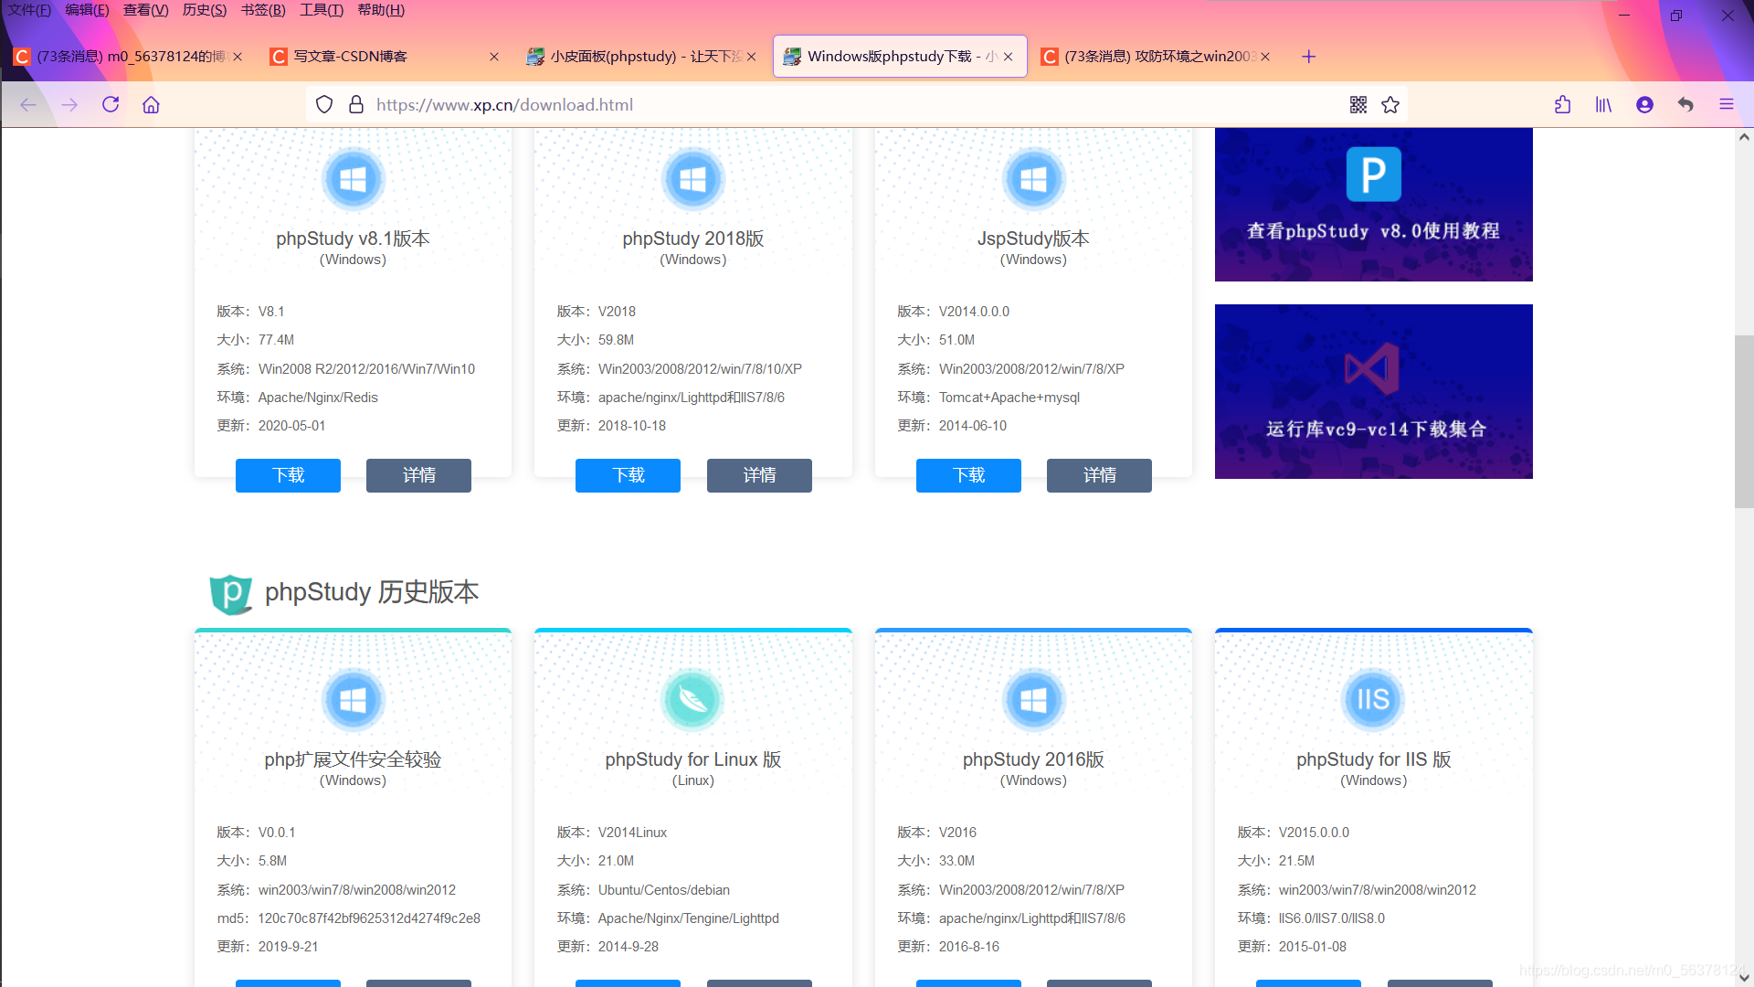Viewport: 1754px width, 987px height.
Task: Open the browser home page
Action: 152,105
